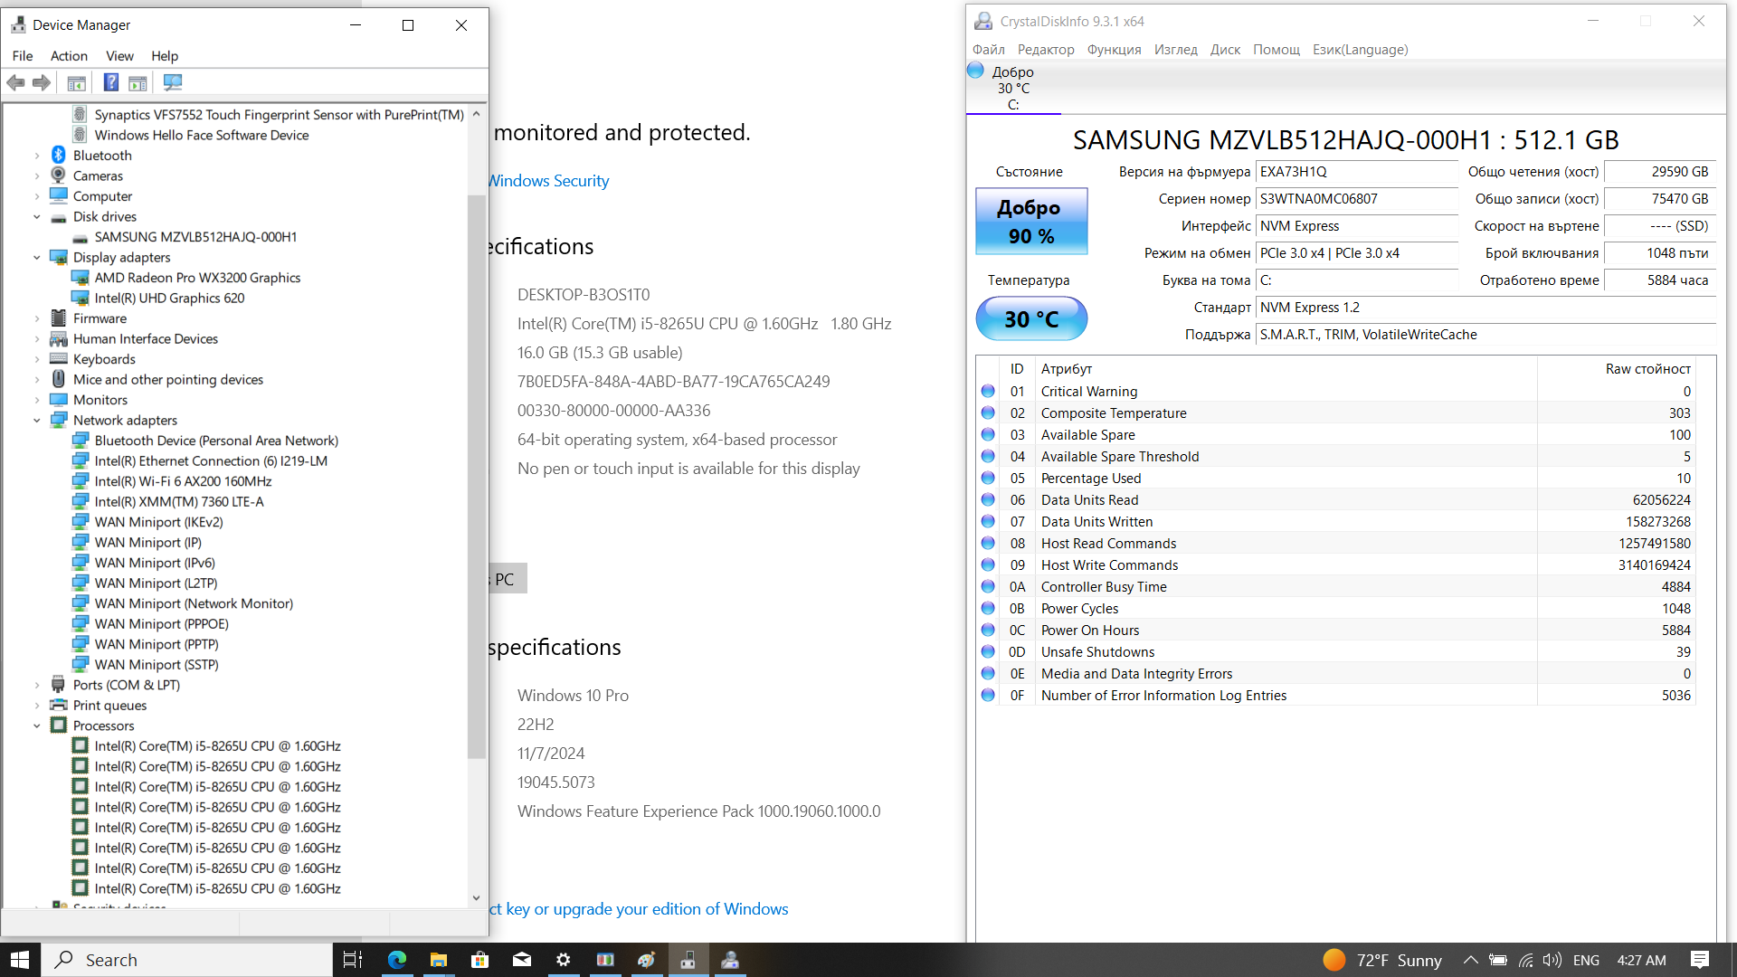
Task: Click the Device Manager tree vertical scrollbar thumb
Action: coord(477,476)
